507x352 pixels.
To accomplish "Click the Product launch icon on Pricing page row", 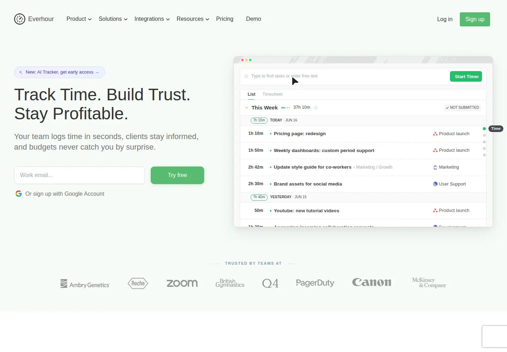I will tap(435, 134).
